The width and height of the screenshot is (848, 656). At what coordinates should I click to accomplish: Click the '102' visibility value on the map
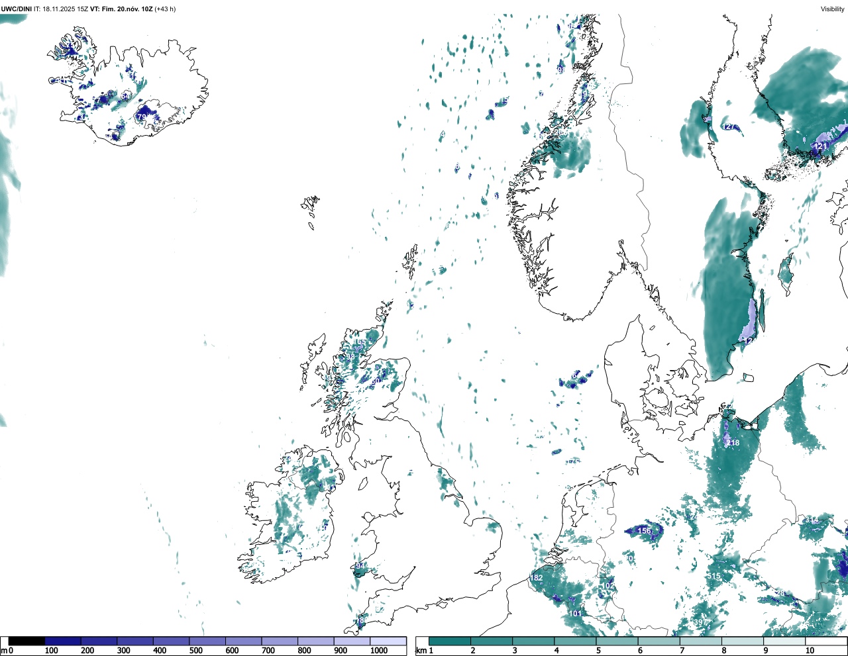[607, 586]
